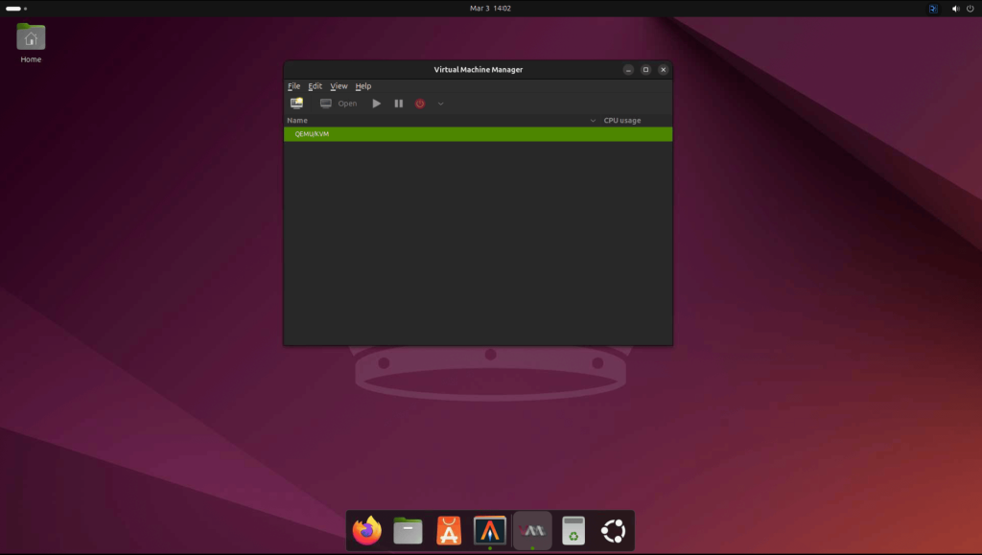Viewport: 982px width, 555px height.
Task: Pause the virtual machine
Action: [398, 104]
